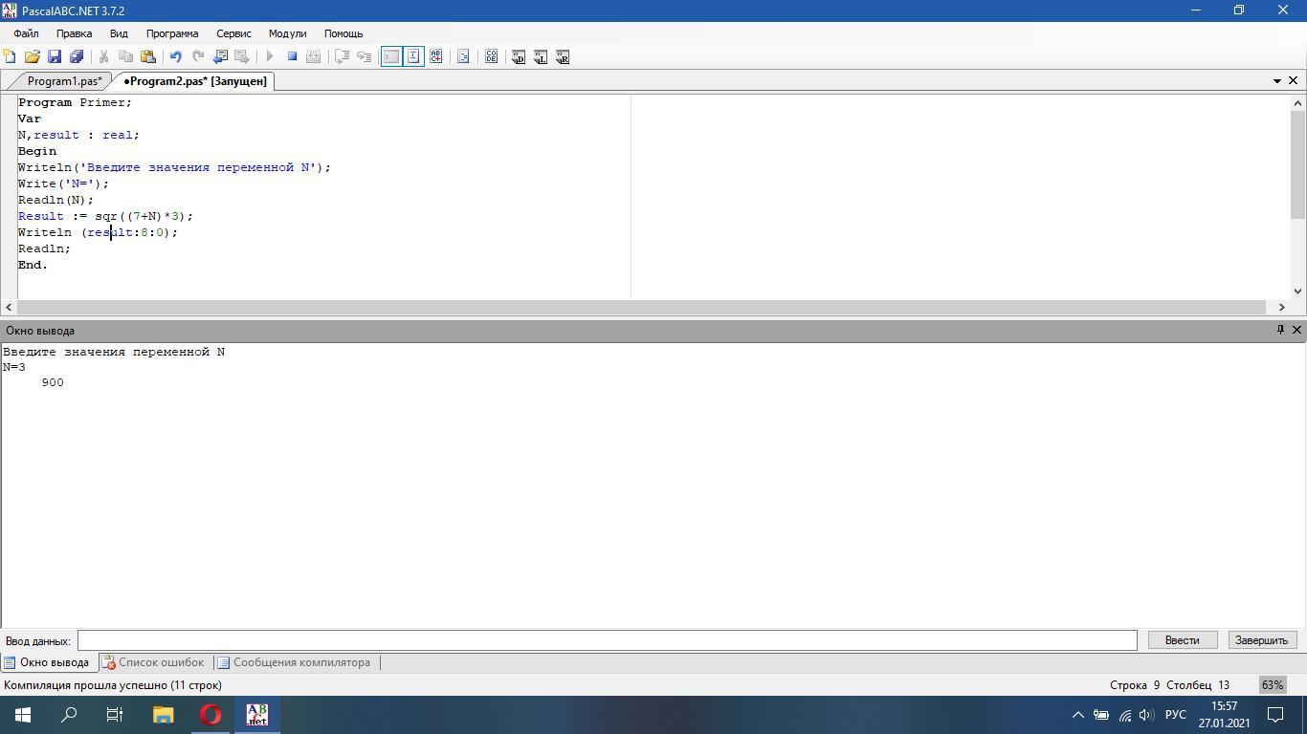This screenshot has height=734, width=1307.
Task: Open the Сообщения компилятора tab
Action: (295, 662)
